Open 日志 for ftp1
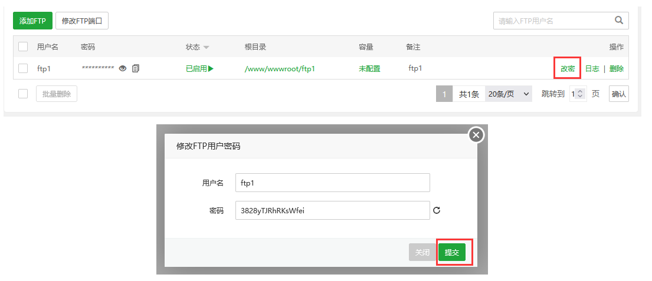652x281 pixels. click(592, 68)
